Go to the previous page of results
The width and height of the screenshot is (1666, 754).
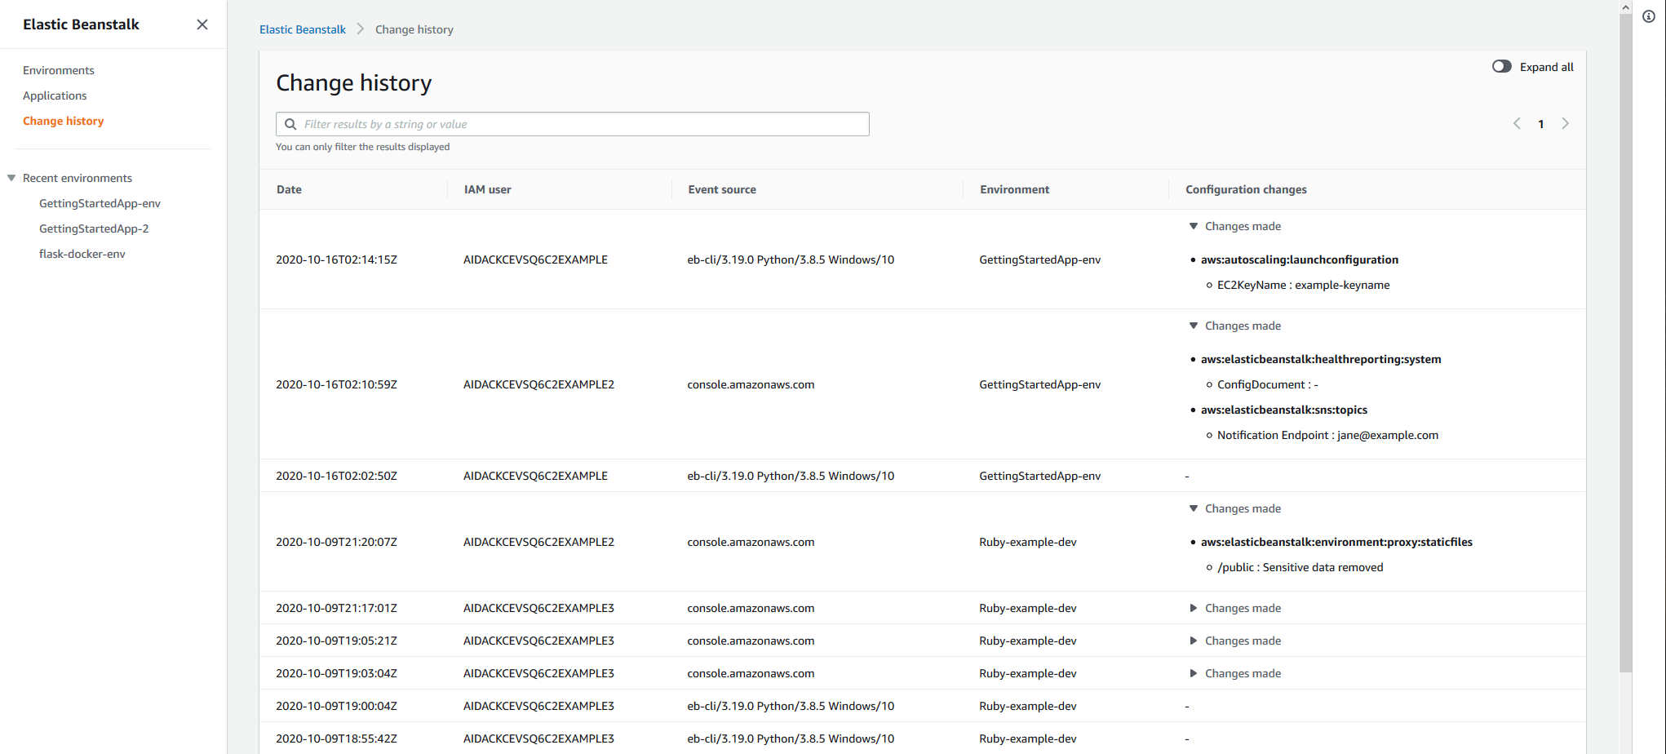click(x=1517, y=124)
